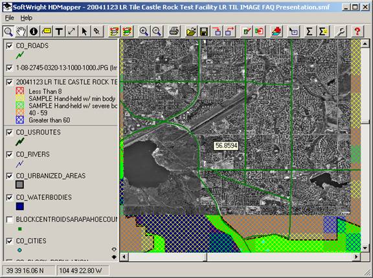Image resolution: width=373 pixels, height=278 pixels.
Task: Print the map with printer icon
Action: pos(174,31)
